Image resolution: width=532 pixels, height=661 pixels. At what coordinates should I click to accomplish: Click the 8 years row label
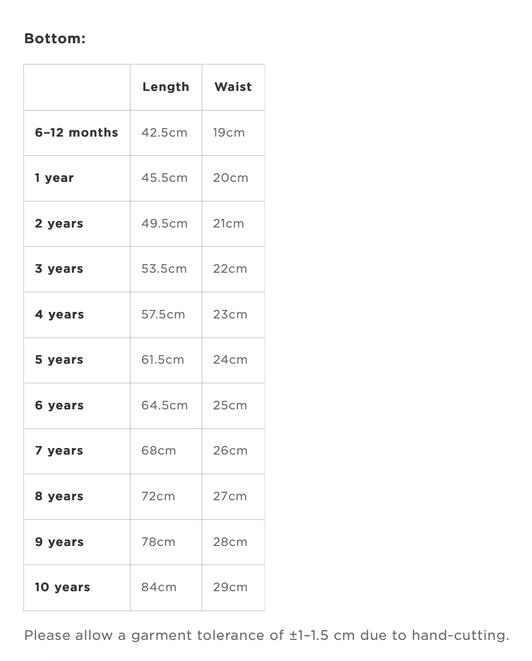click(59, 496)
